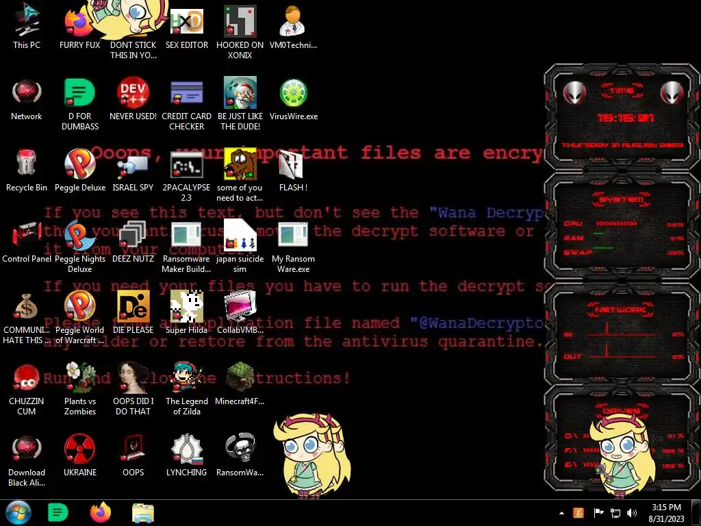
Task: Open File Explorer from the taskbar
Action: pos(143,512)
